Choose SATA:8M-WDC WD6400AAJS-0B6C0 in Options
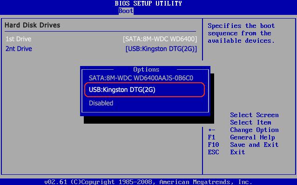This screenshot has height=185, width=297. click(x=141, y=78)
